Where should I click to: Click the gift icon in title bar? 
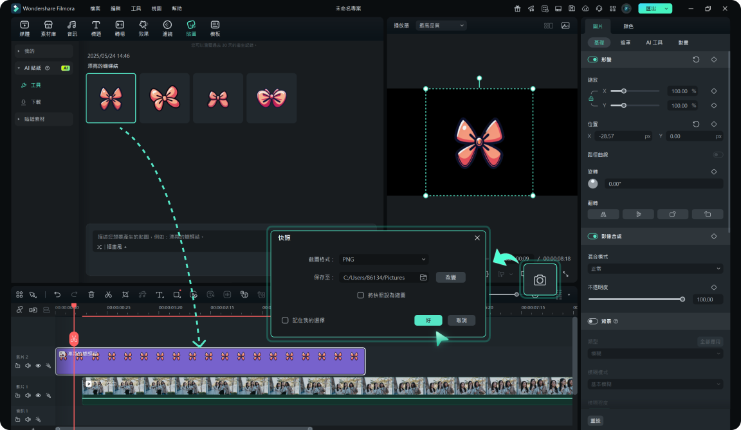(x=517, y=8)
